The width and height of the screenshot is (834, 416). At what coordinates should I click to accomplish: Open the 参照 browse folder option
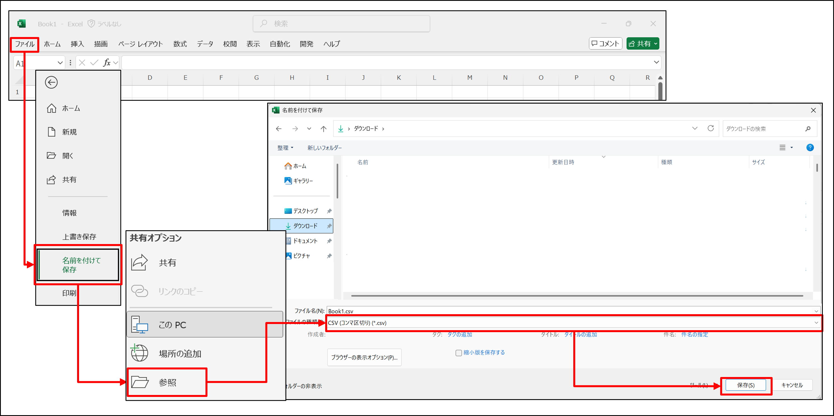(167, 382)
